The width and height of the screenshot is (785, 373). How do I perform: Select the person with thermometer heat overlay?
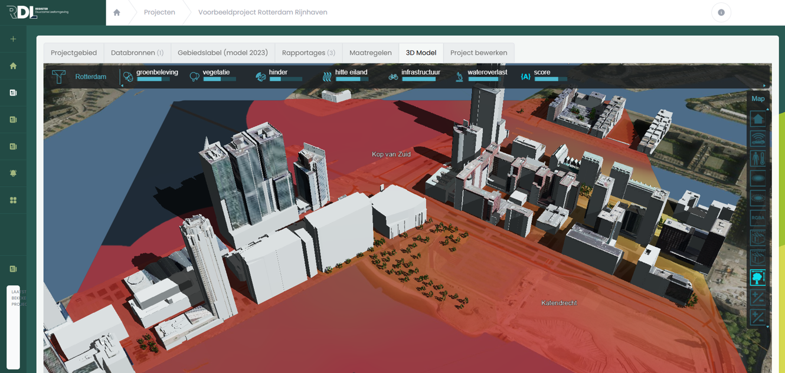click(757, 159)
